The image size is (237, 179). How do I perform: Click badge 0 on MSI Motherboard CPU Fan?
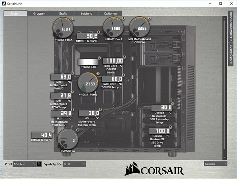149,18
